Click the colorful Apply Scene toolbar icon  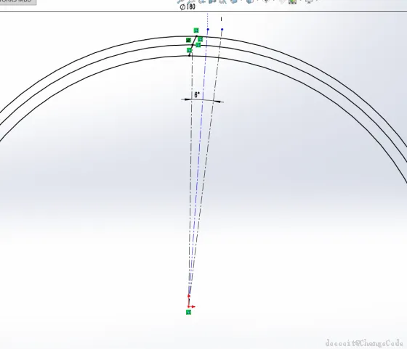pos(292,1)
